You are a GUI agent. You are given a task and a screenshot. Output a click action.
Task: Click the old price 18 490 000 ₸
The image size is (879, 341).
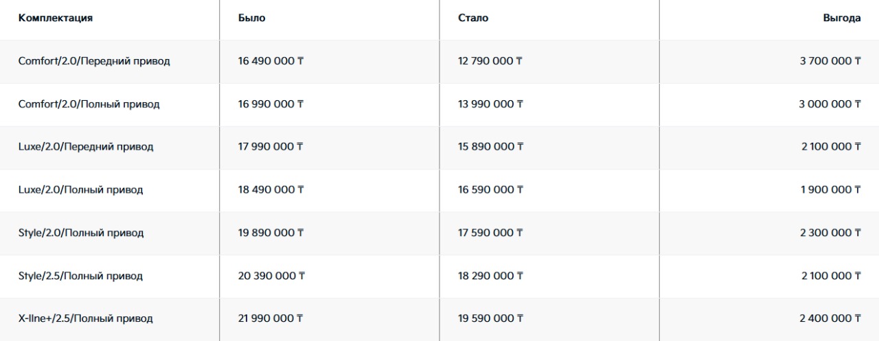tap(271, 190)
